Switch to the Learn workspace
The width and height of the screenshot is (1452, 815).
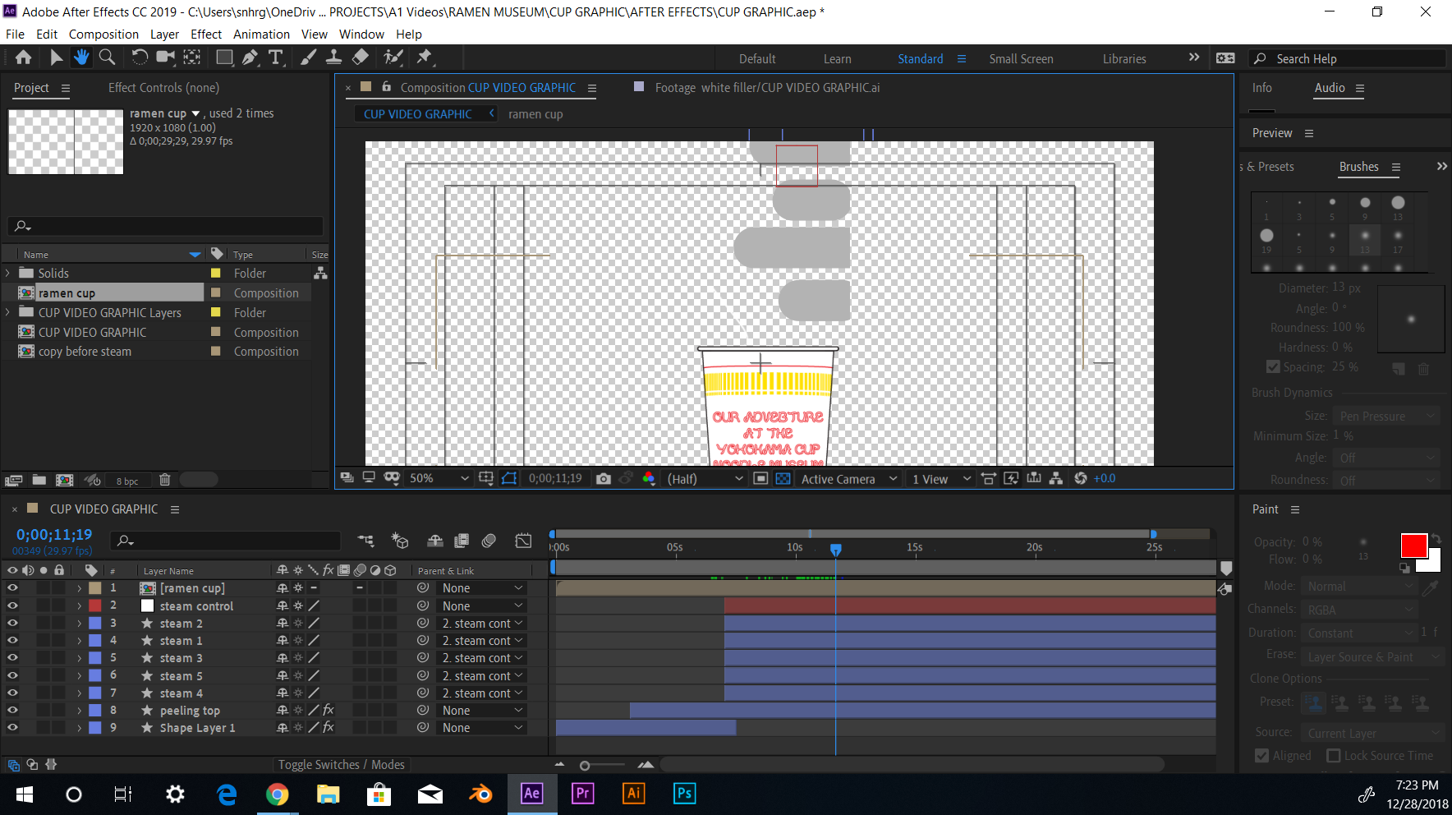coord(837,59)
